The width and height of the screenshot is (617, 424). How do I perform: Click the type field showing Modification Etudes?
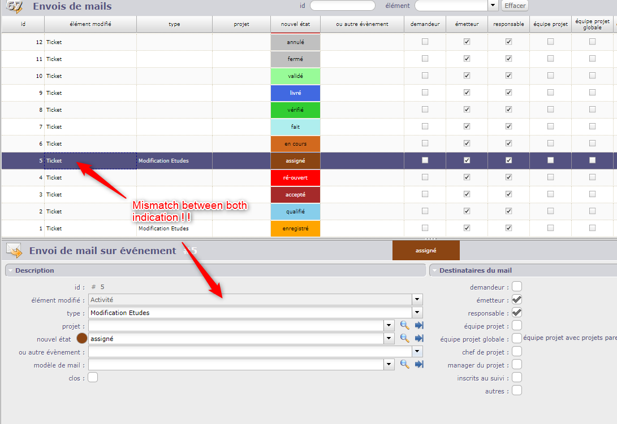point(251,312)
